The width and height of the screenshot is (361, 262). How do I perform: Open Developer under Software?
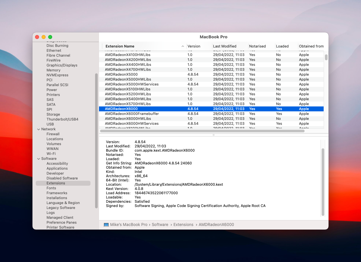[55, 174]
